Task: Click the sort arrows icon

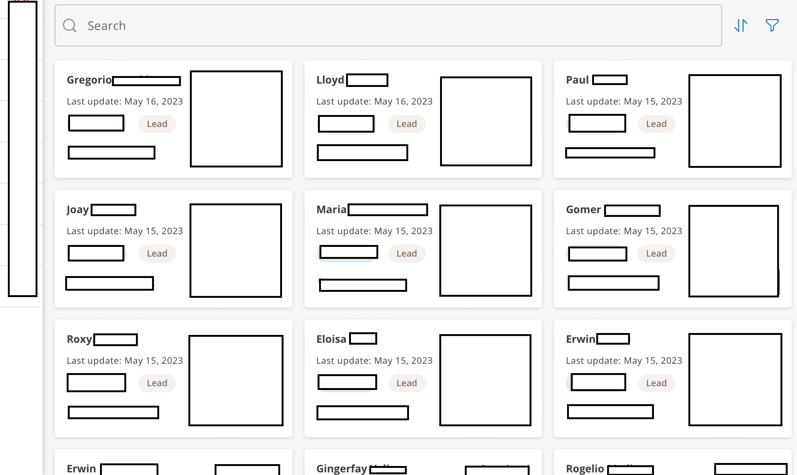Action: click(740, 25)
